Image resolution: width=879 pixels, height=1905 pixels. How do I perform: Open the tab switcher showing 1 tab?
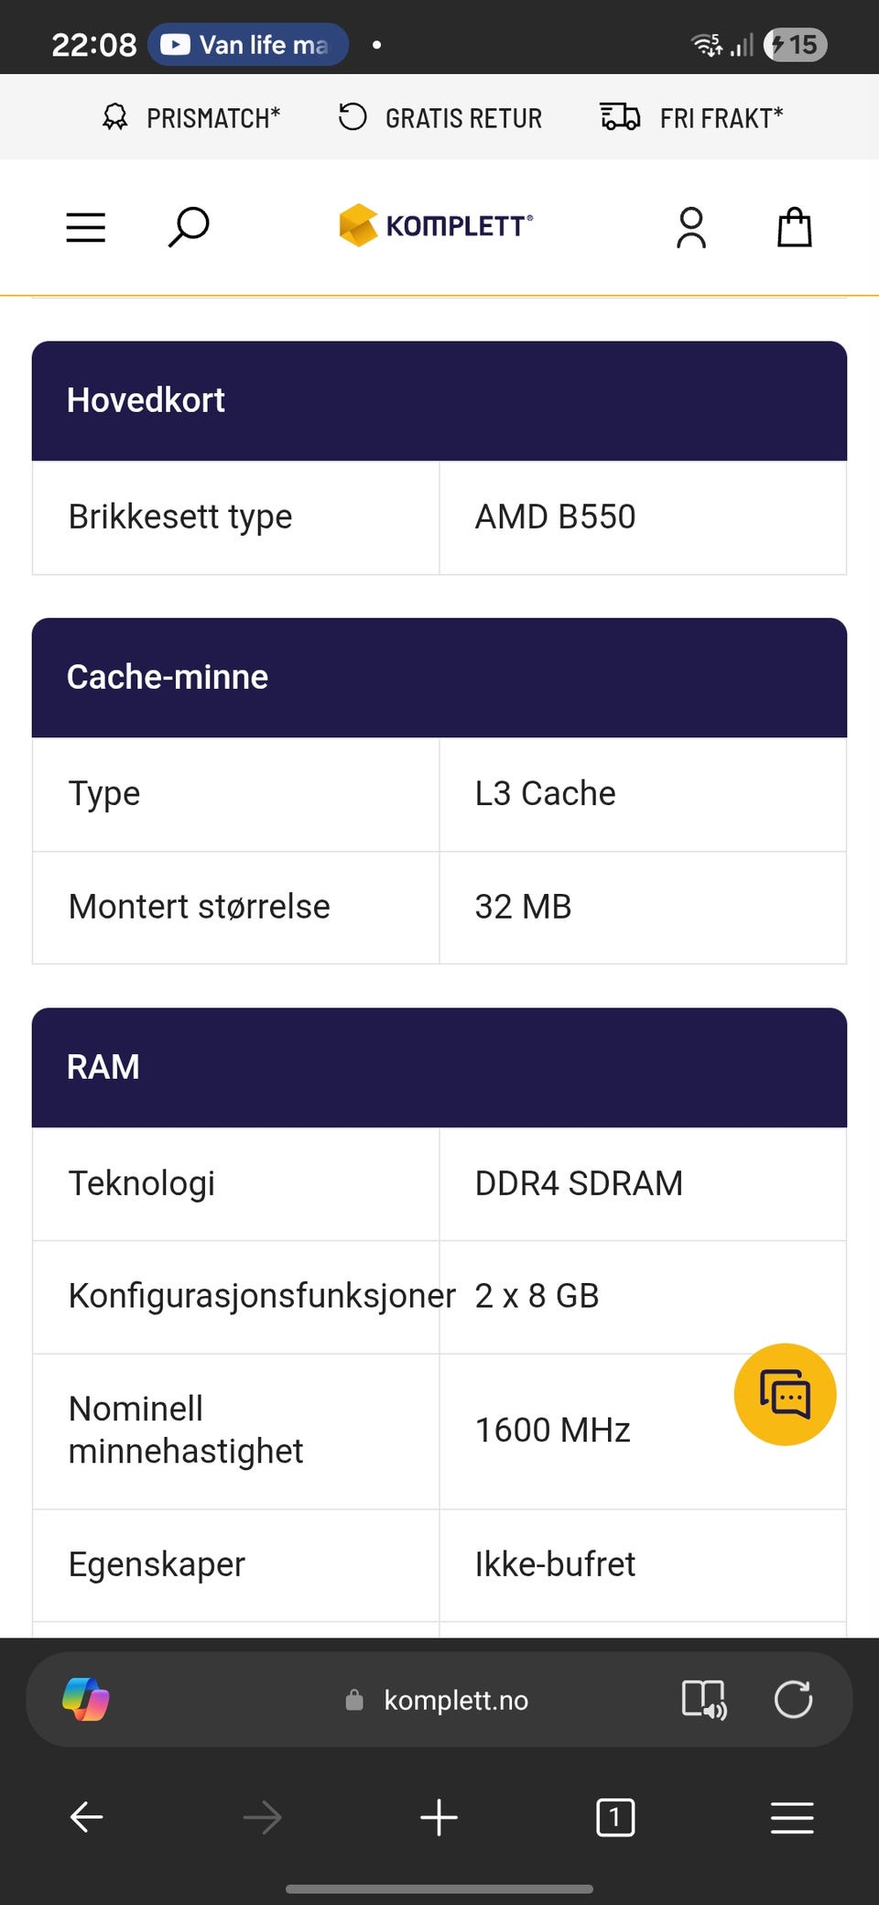point(614,1817)
